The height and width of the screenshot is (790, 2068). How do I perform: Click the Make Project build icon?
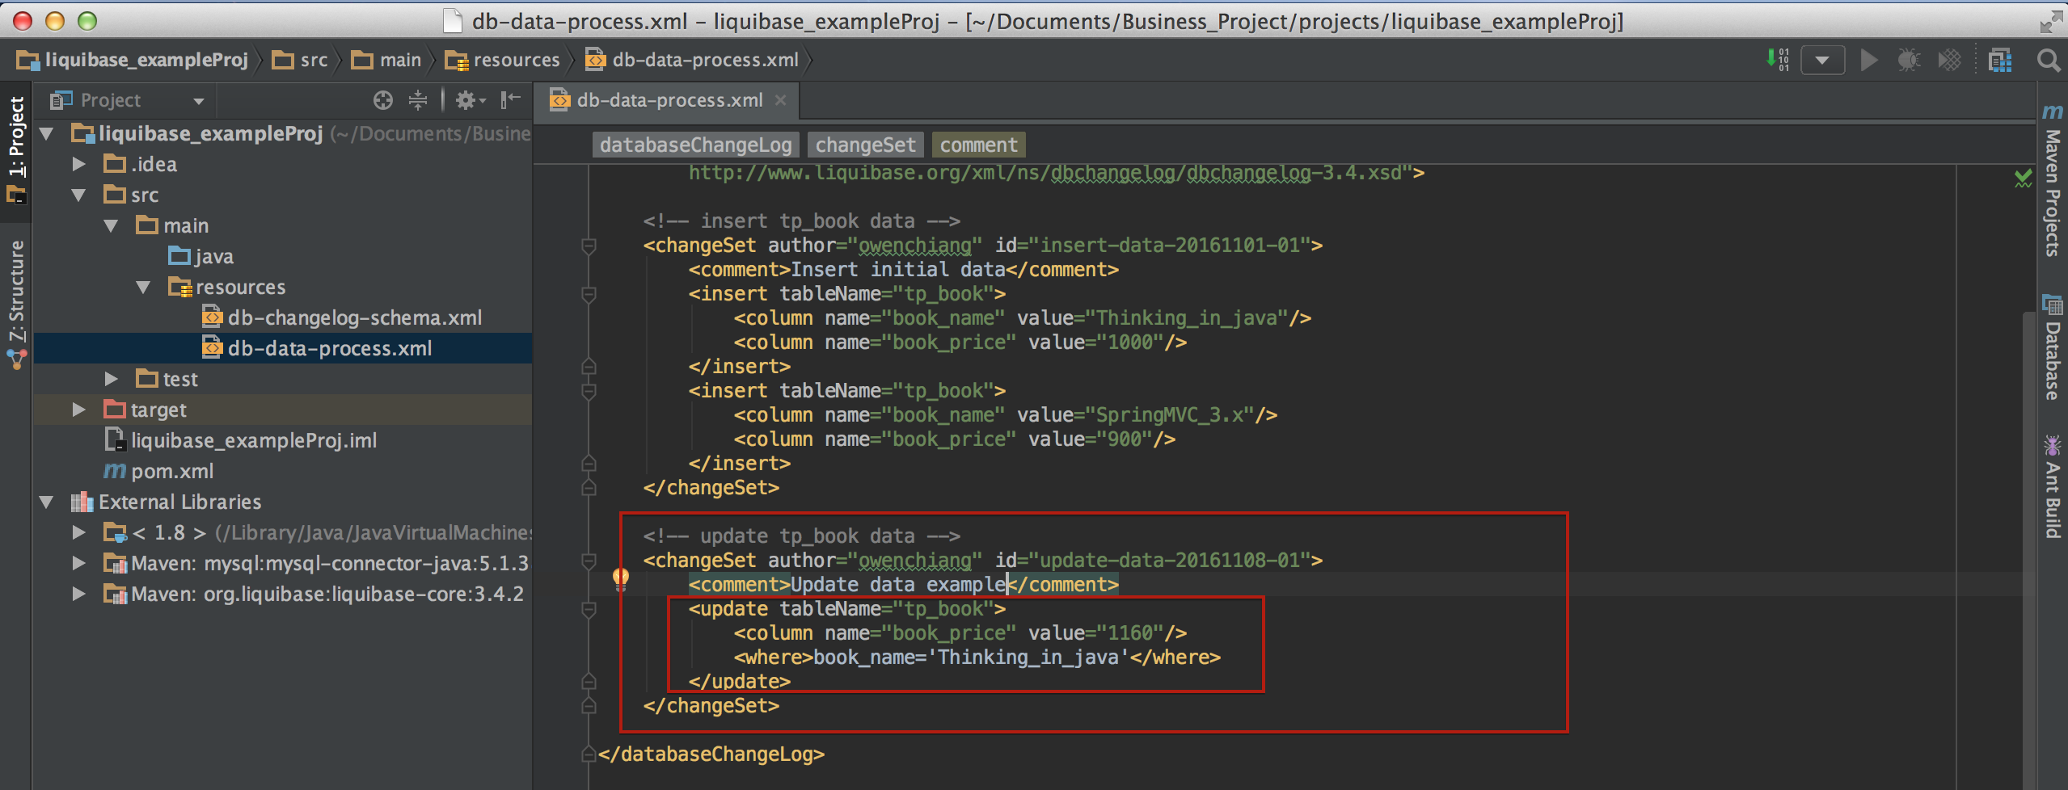pyautogui.click(x=1777, y=60)
